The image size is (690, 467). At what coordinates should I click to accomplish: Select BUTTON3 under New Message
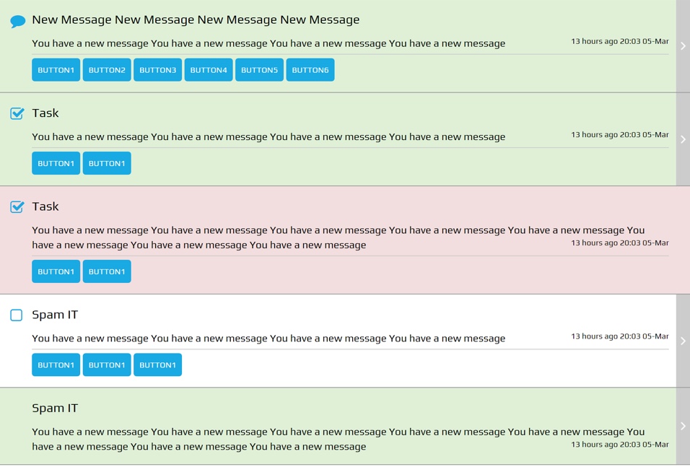157,70
